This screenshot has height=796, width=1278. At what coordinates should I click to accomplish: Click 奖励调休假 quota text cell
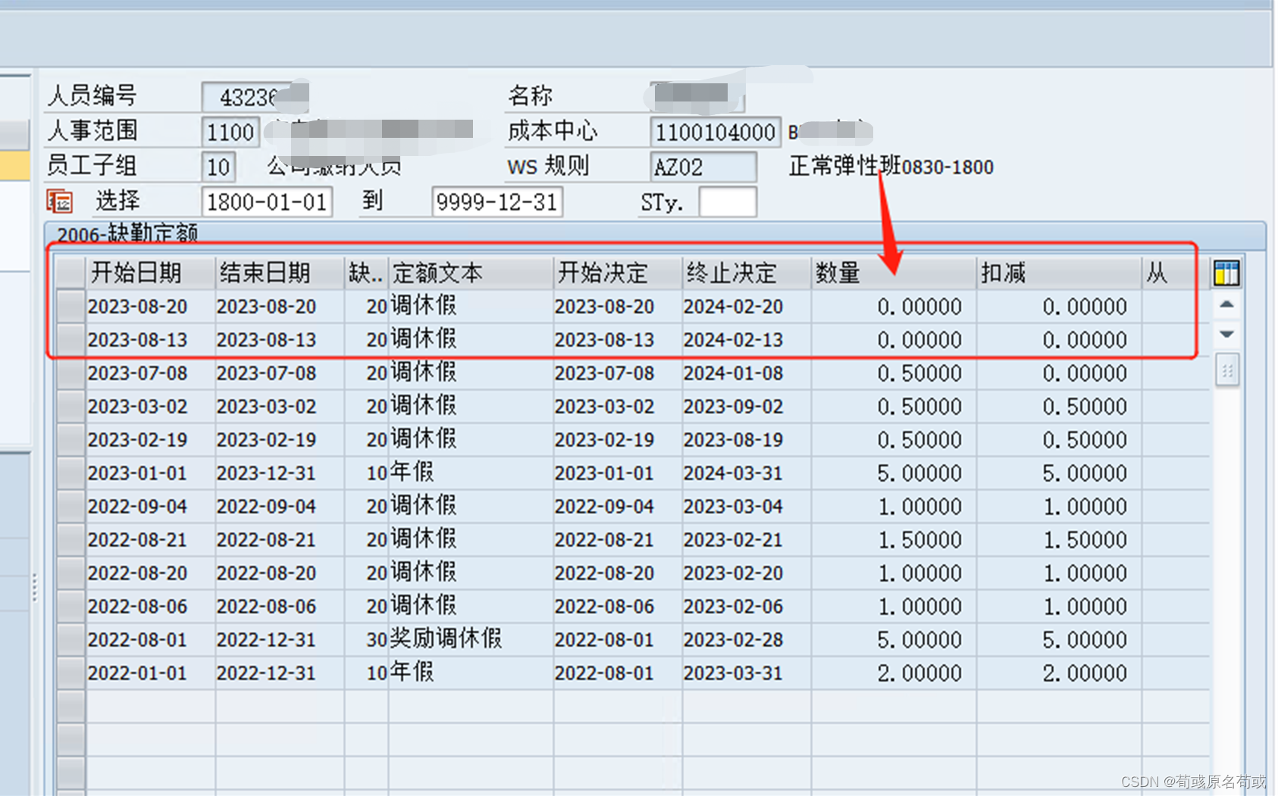[x=471, y=640]
